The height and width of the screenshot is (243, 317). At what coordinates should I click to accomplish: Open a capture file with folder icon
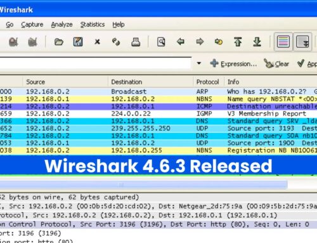pos(59,42)
